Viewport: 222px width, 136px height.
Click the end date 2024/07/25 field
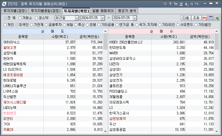[x=123, y=18]
